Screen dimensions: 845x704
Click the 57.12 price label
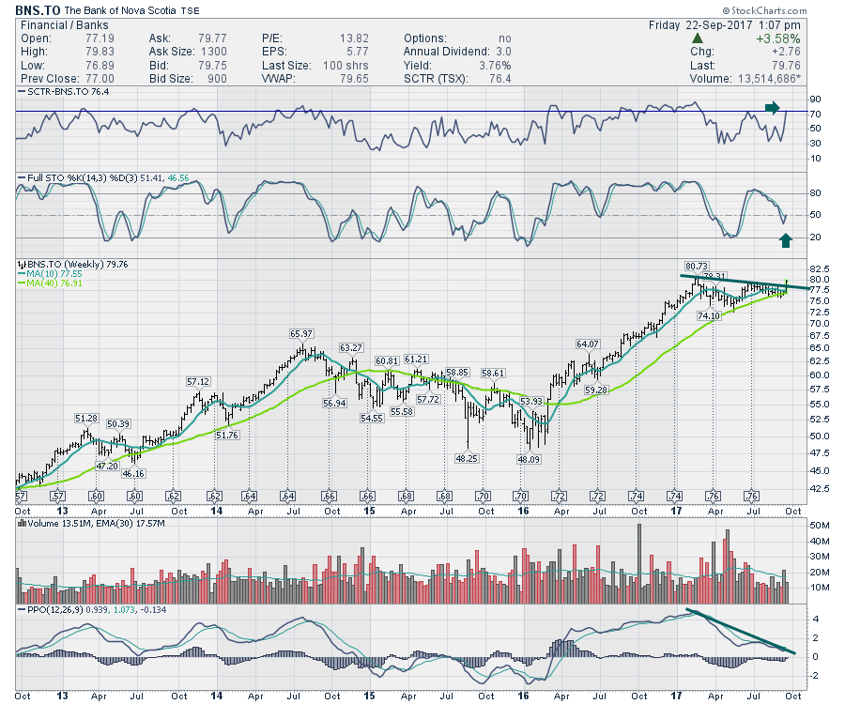tap(198, 382)
